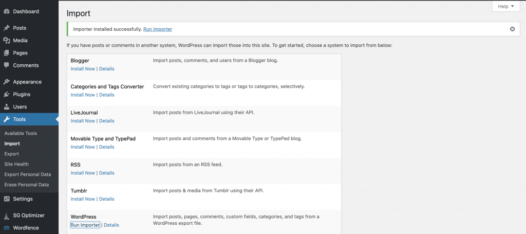View Details for LiveJournal importer
The image size is (526, 234).
pyautogui.click(x=107, y=121)
